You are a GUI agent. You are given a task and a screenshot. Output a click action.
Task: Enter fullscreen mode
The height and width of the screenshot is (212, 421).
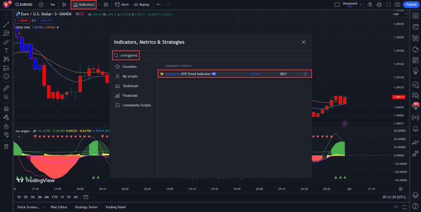388,5
